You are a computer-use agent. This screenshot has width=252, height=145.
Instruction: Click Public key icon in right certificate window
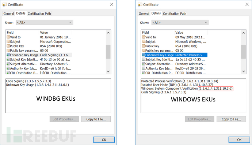click(144, 46)
